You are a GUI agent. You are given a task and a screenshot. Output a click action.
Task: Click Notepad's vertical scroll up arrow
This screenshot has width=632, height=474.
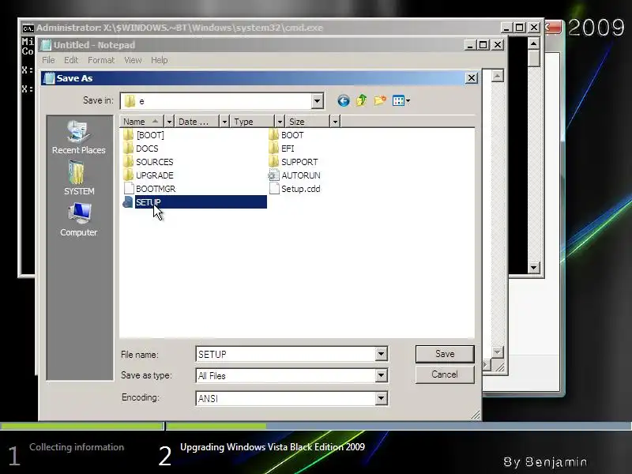click(x=497, y=76)
